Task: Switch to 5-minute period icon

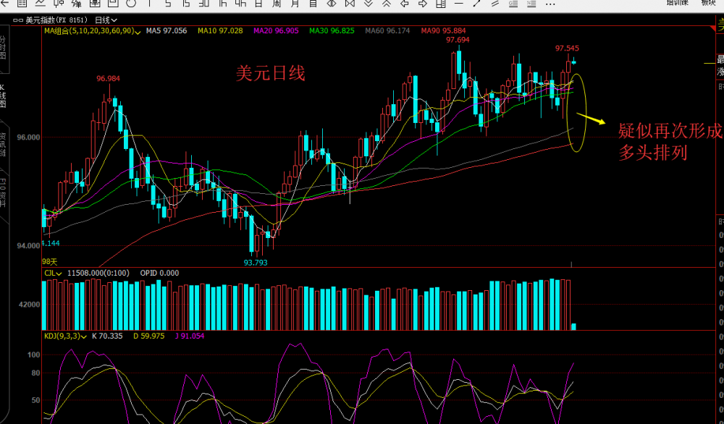Action: coord(168,3)
